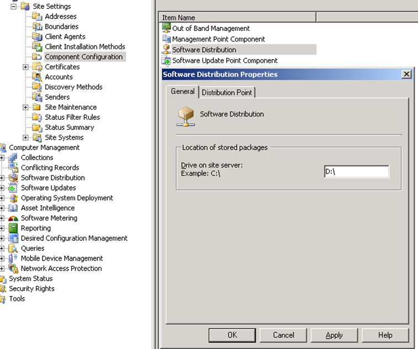Expand the Queries node
The width and height of the screenshot is (418, 349).
(x=1, y=248)
